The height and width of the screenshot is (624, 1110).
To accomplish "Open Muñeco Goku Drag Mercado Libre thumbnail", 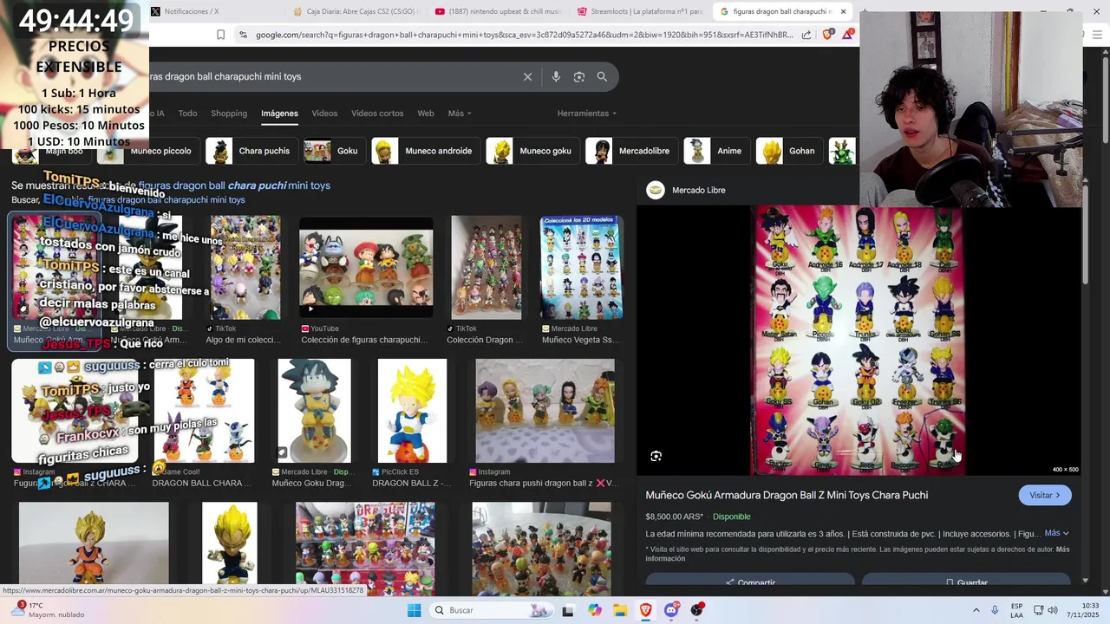I will (x=314, y=411).
